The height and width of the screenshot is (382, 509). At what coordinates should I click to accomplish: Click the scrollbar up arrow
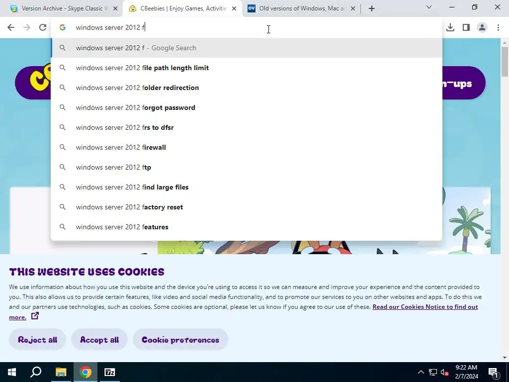[x=505, y=43]
